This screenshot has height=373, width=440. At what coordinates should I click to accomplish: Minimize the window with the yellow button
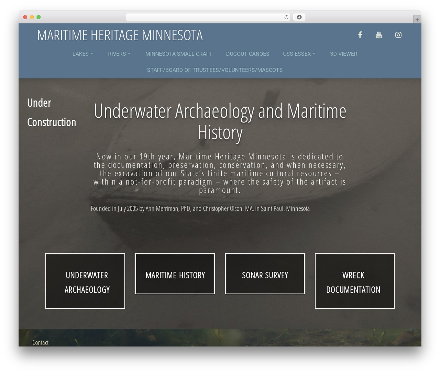pyautogui.click(x=32, y=17)
